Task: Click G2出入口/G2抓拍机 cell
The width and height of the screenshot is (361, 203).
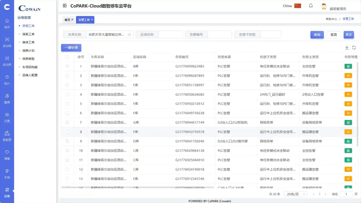Action: pos(233,123)
